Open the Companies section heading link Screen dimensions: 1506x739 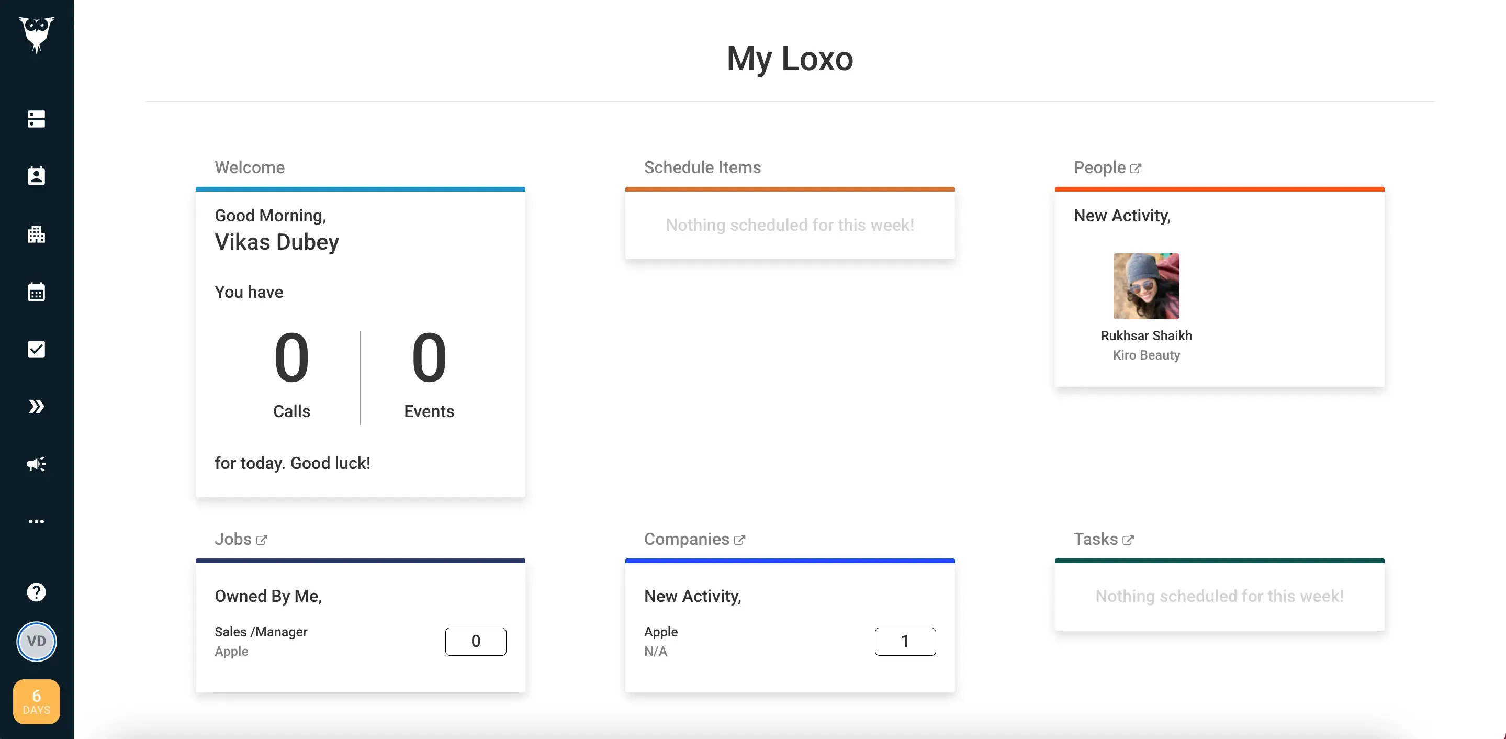tap(687, 539)
